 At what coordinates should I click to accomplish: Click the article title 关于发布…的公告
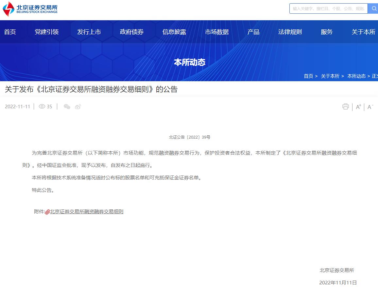[91, 89]
